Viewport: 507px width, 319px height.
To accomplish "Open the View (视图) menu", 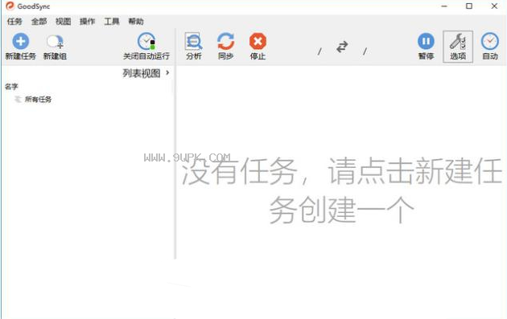I will coord(63,22).
